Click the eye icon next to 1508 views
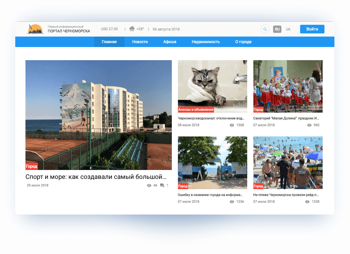The image size is (350, 254). click(x=232, y=125)
